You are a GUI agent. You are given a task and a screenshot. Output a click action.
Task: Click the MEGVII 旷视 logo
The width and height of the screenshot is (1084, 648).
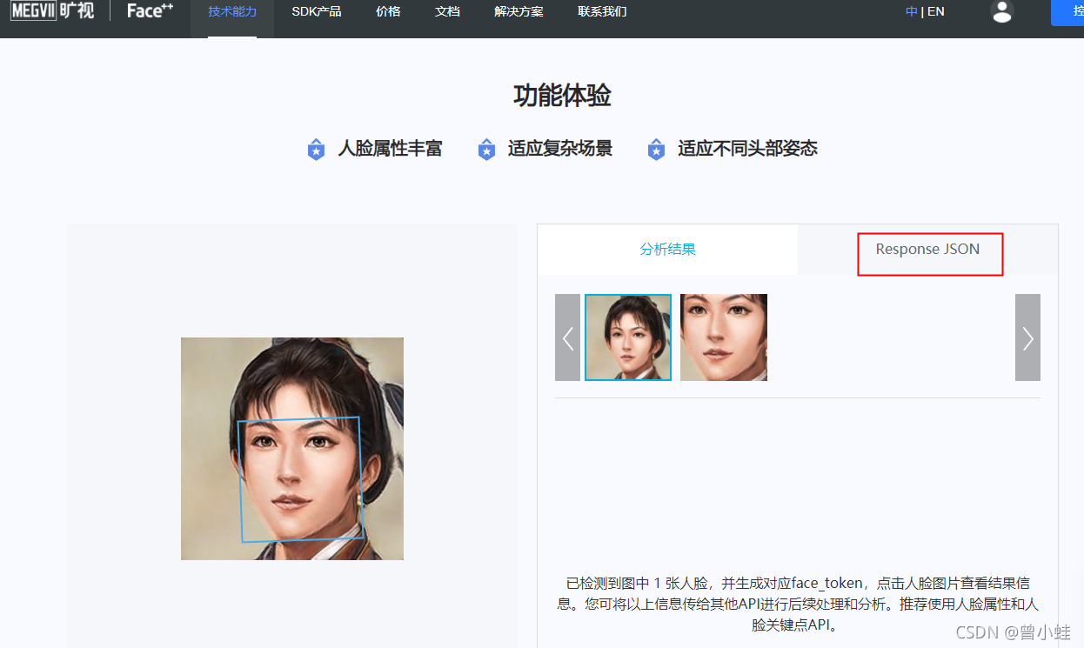(x=52, y=11)
